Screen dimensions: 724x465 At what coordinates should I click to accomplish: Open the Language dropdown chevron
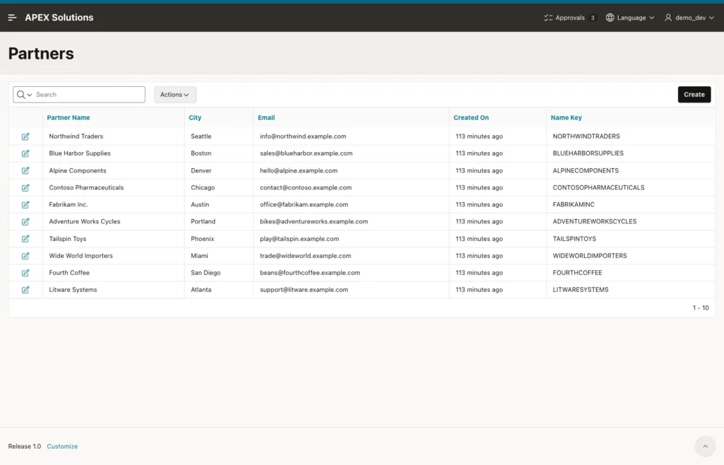tap(651, 18)
